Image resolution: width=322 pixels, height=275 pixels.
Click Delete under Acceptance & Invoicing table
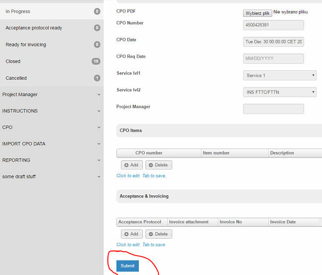point(159,234)
